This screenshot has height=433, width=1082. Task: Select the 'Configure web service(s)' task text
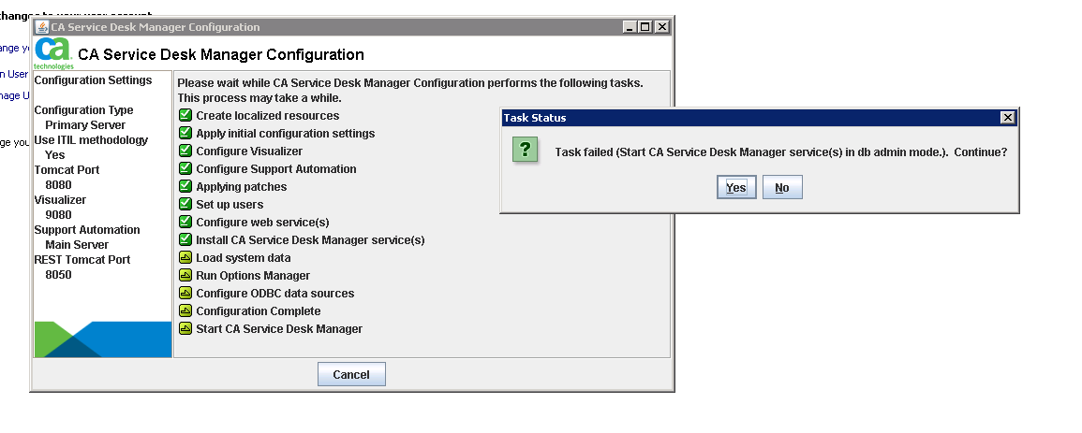click(x=263, y=223)
